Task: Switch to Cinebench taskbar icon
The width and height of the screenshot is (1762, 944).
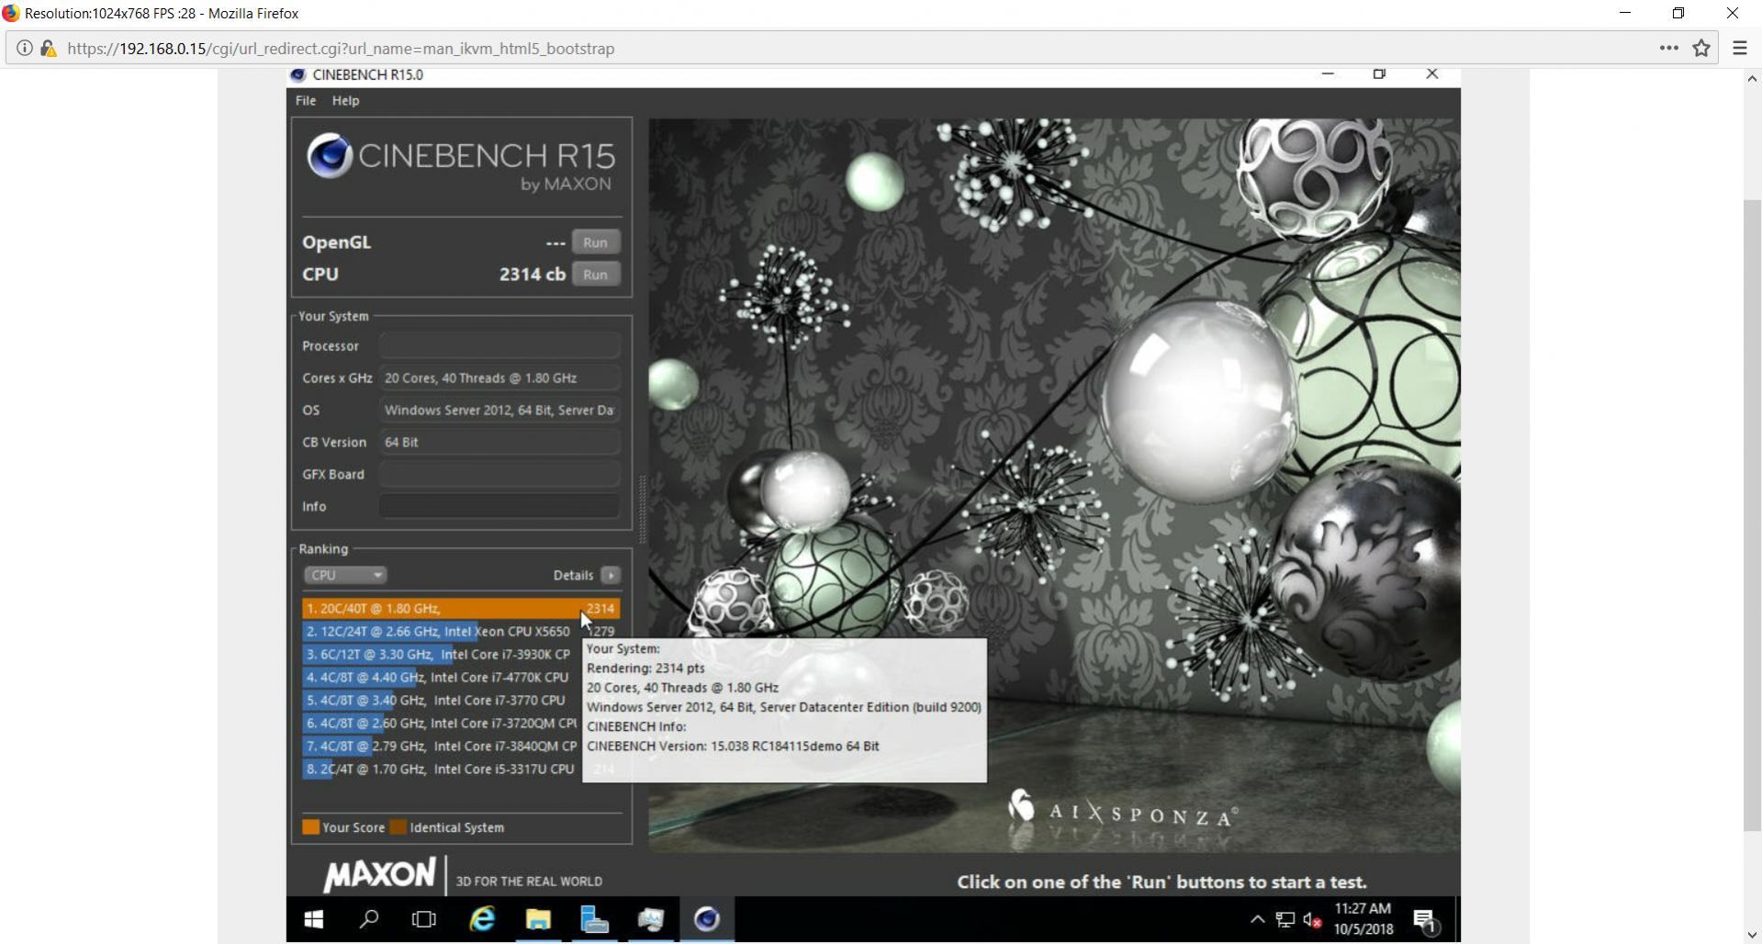Action: point(707,919)
